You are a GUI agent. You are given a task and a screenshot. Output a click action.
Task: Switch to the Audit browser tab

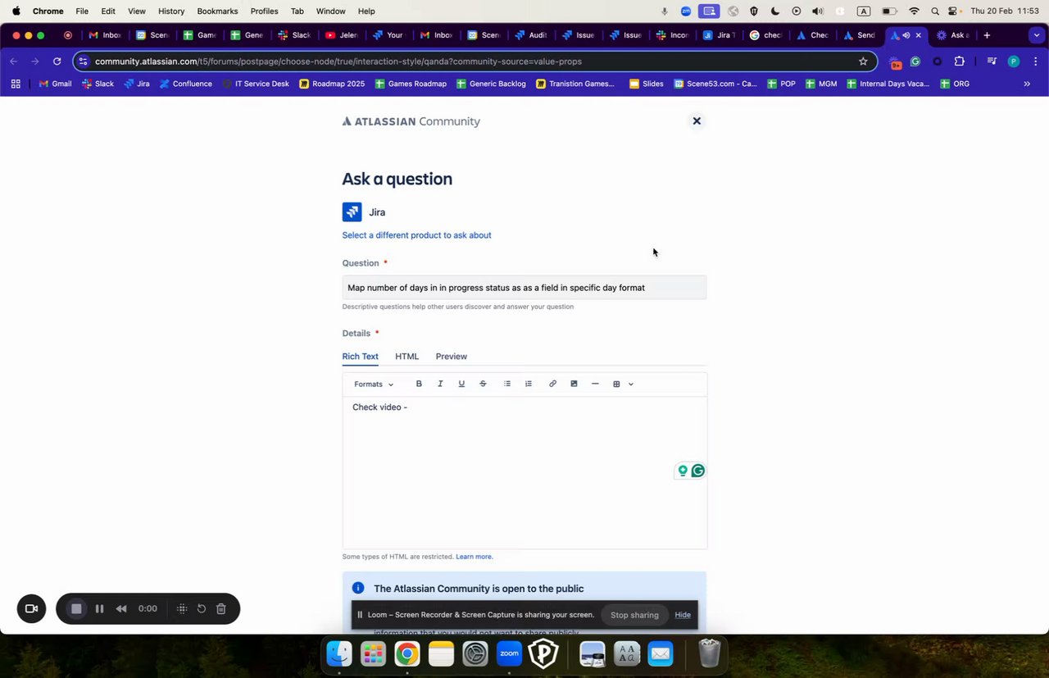tap(530, 35)
